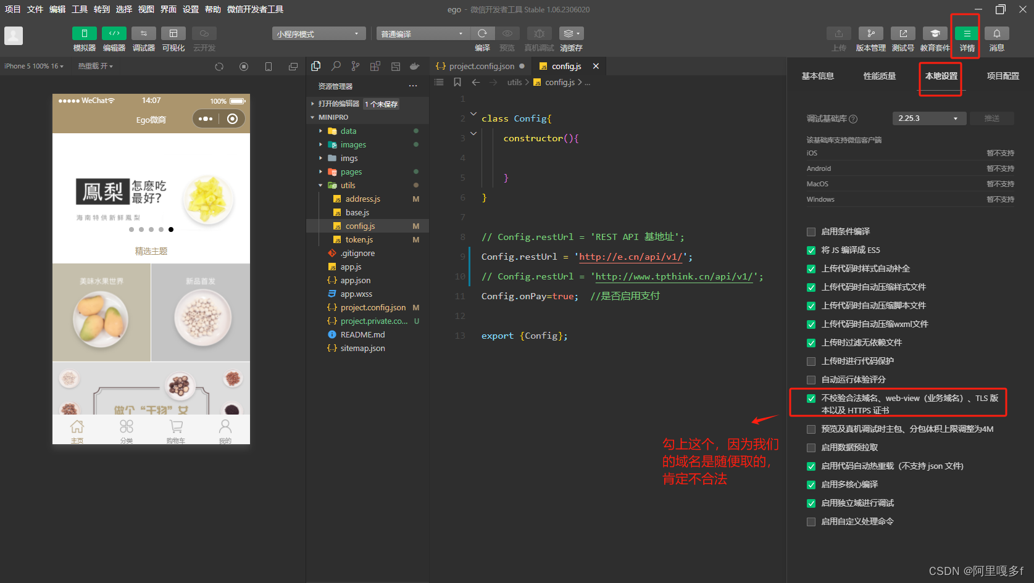Uncheck 将 JS 编译成 ES5 option
The image size is (1034, 583).
(811, 250)
